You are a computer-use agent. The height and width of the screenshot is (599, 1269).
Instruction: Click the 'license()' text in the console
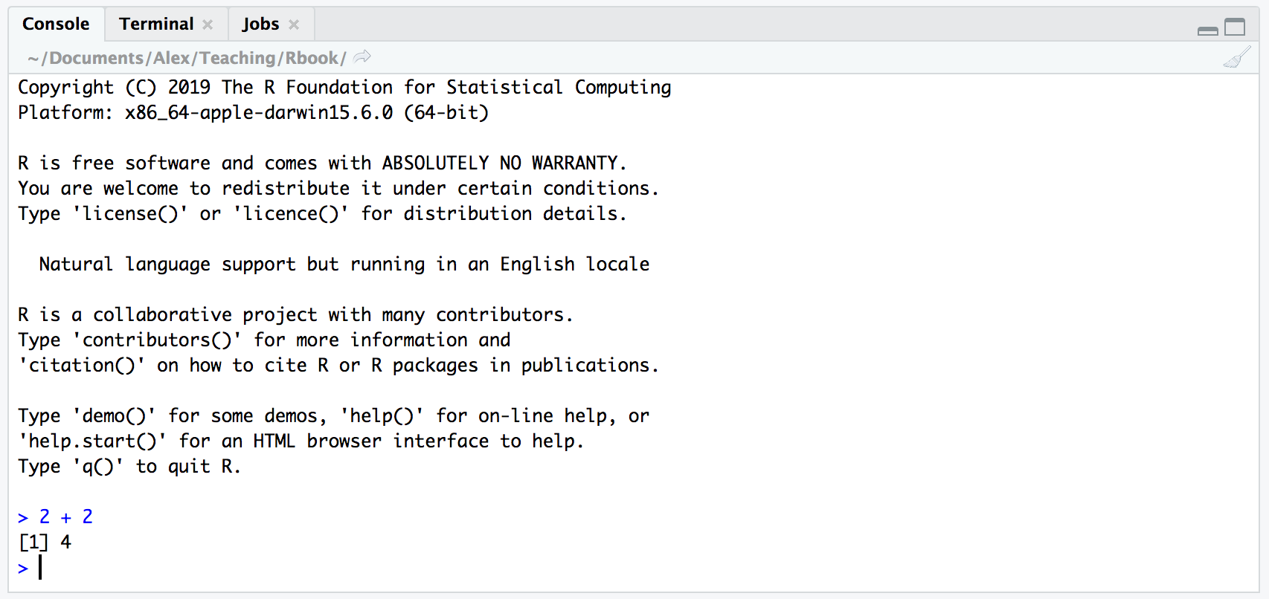coord(130,213)
